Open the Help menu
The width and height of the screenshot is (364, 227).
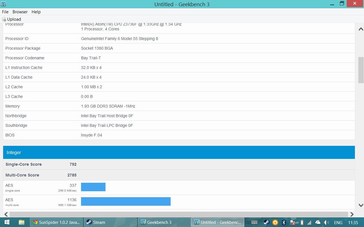pyautogui.click(x=36, y=12)
